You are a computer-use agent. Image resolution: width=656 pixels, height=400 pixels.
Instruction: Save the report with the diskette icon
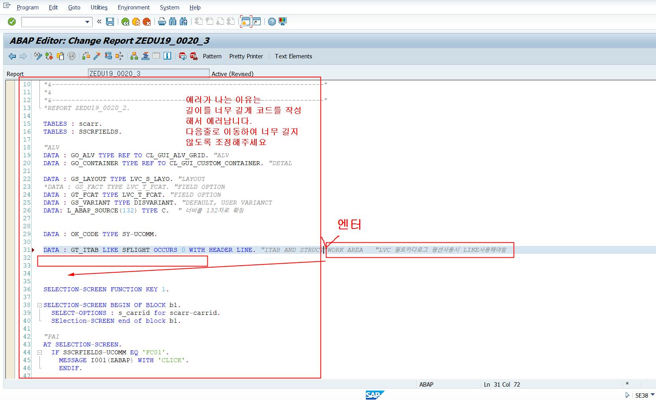110,22
